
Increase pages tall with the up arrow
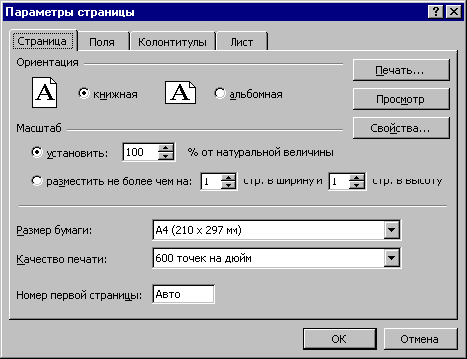(x=357, y=178)
